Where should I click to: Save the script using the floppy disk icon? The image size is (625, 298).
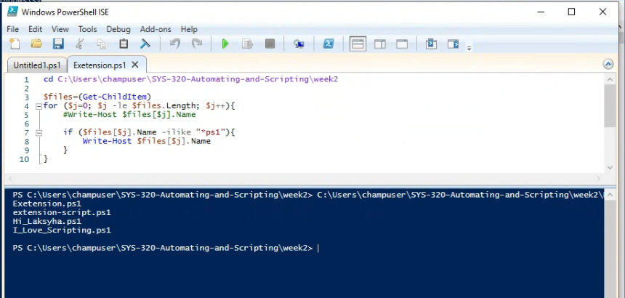point(57,44)
